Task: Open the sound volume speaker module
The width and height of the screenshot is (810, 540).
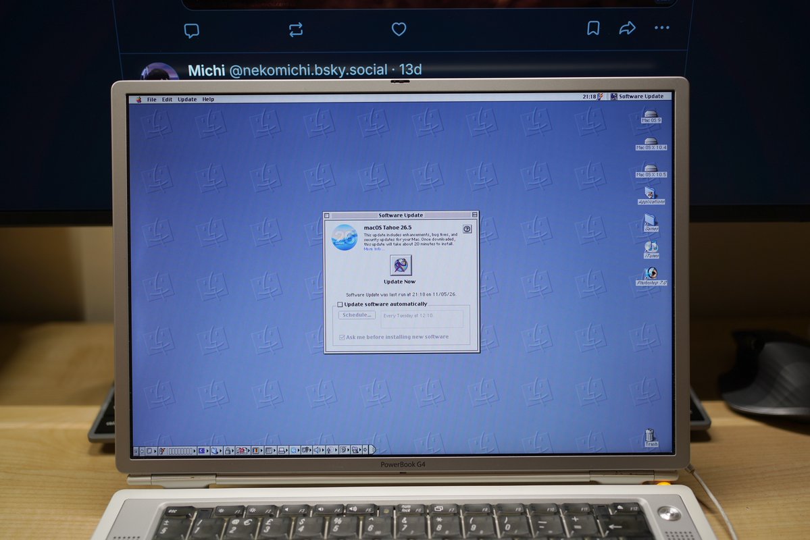Action: tap(316, 451)
